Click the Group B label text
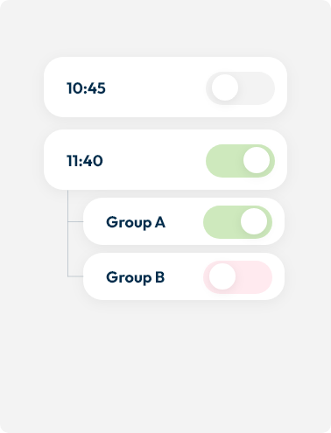This screenshot has height=433, width=331. pos(136,277)
